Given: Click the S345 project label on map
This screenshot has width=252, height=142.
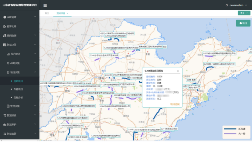Looking at the screenshot, I should coord(106,136).
